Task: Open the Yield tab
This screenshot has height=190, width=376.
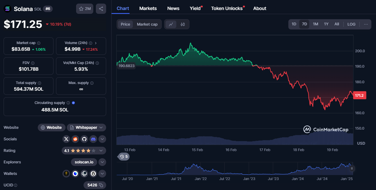Action: pyautogui.click(x=195, y=8)
